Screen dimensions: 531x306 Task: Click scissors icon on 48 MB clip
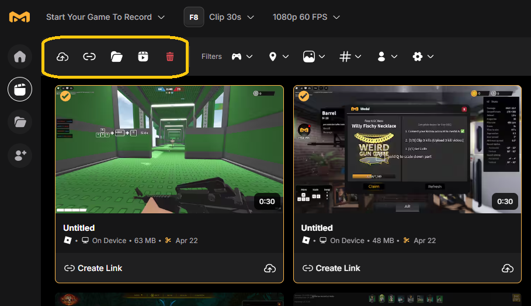click(407, 240)
